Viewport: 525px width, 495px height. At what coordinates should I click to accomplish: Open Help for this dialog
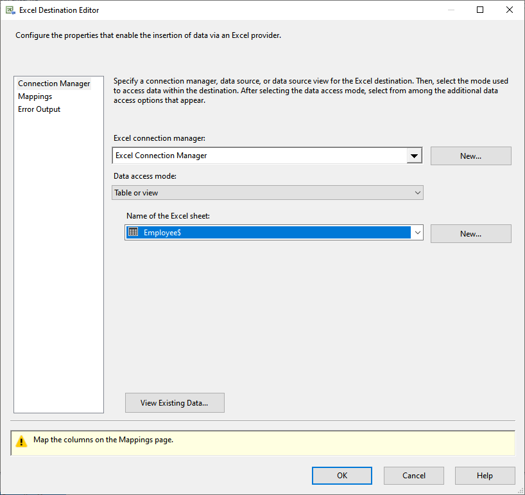[485, 476]
